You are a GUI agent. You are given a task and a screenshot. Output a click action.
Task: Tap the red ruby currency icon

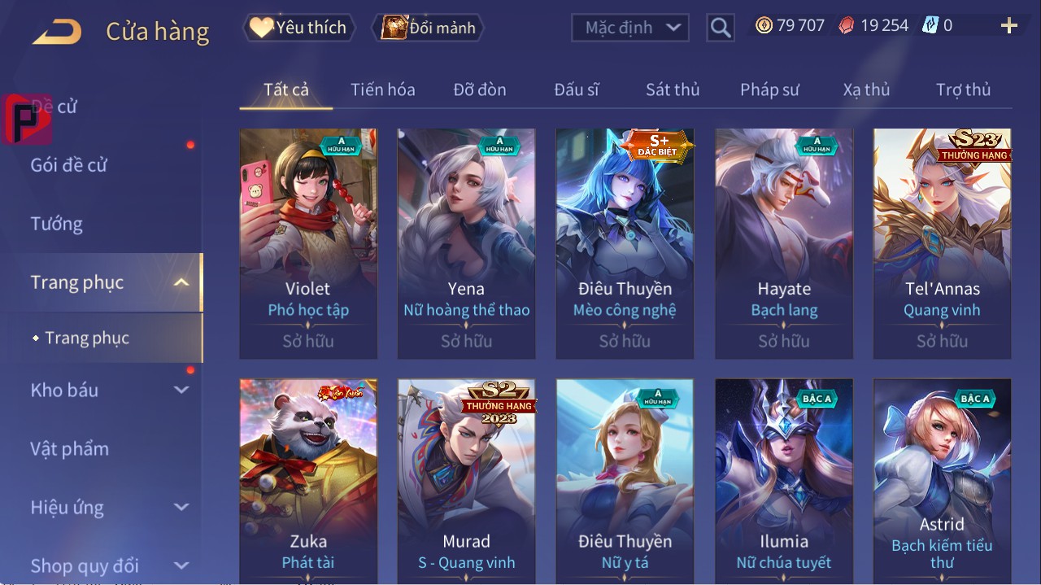847,26
